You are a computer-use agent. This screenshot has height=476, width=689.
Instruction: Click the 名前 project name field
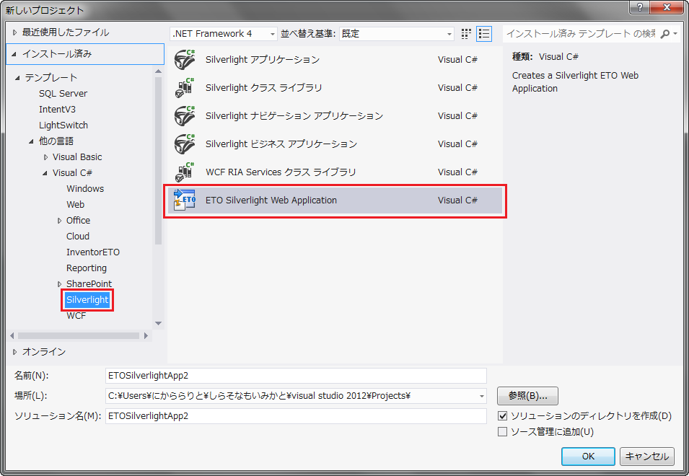tap(296, 376)
